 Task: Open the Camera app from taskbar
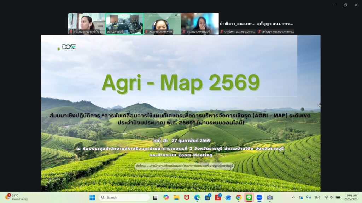point(270,197)
